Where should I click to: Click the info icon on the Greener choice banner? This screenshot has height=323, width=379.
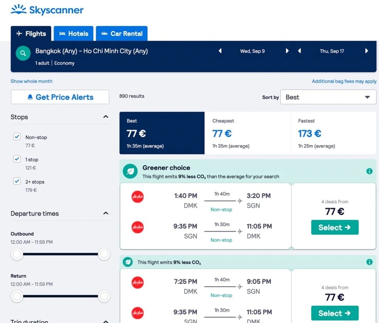click(369, 171)
